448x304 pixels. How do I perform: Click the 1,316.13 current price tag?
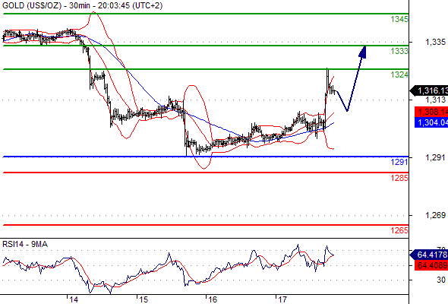pos(429,90)
